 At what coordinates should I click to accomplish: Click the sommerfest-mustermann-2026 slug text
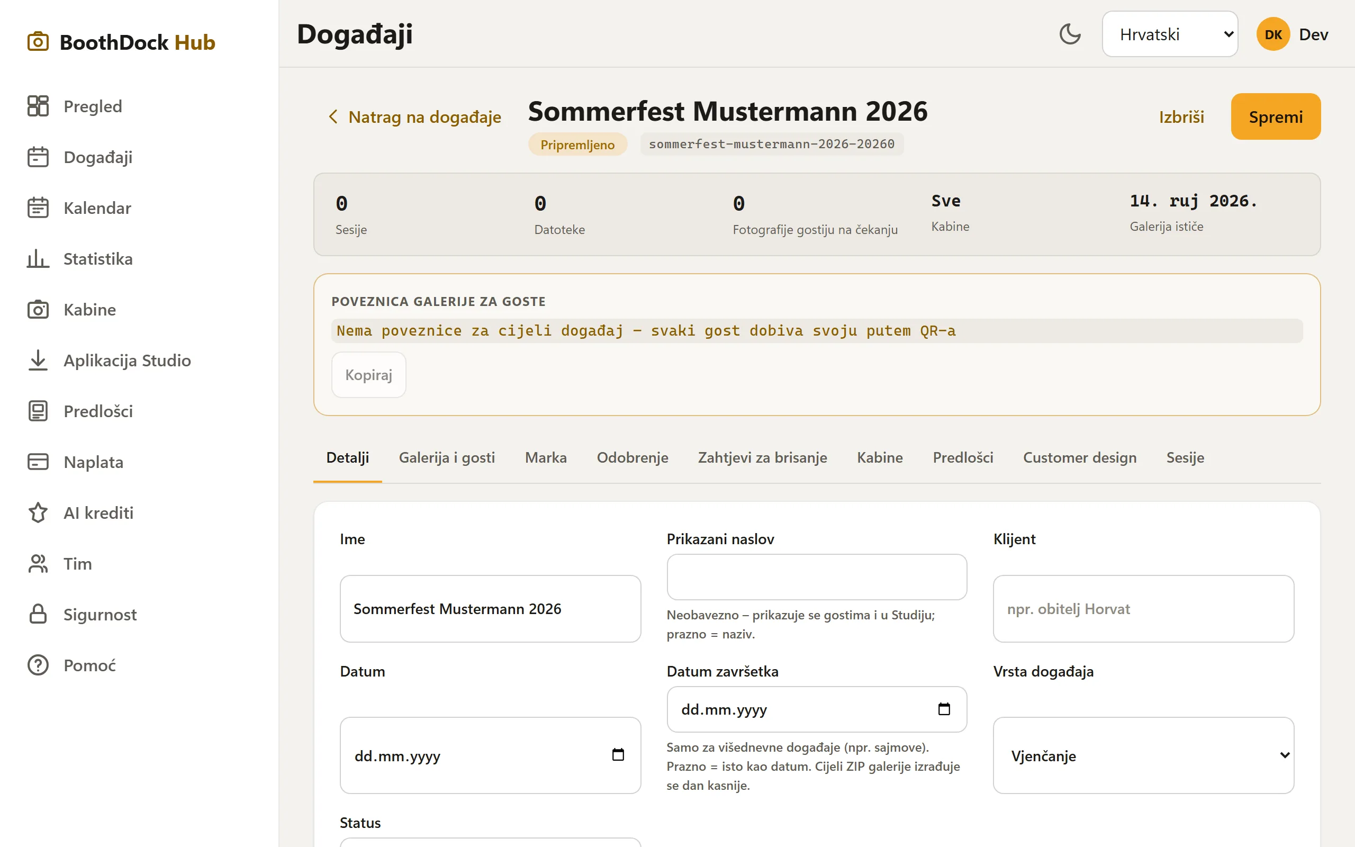[772, 144]
